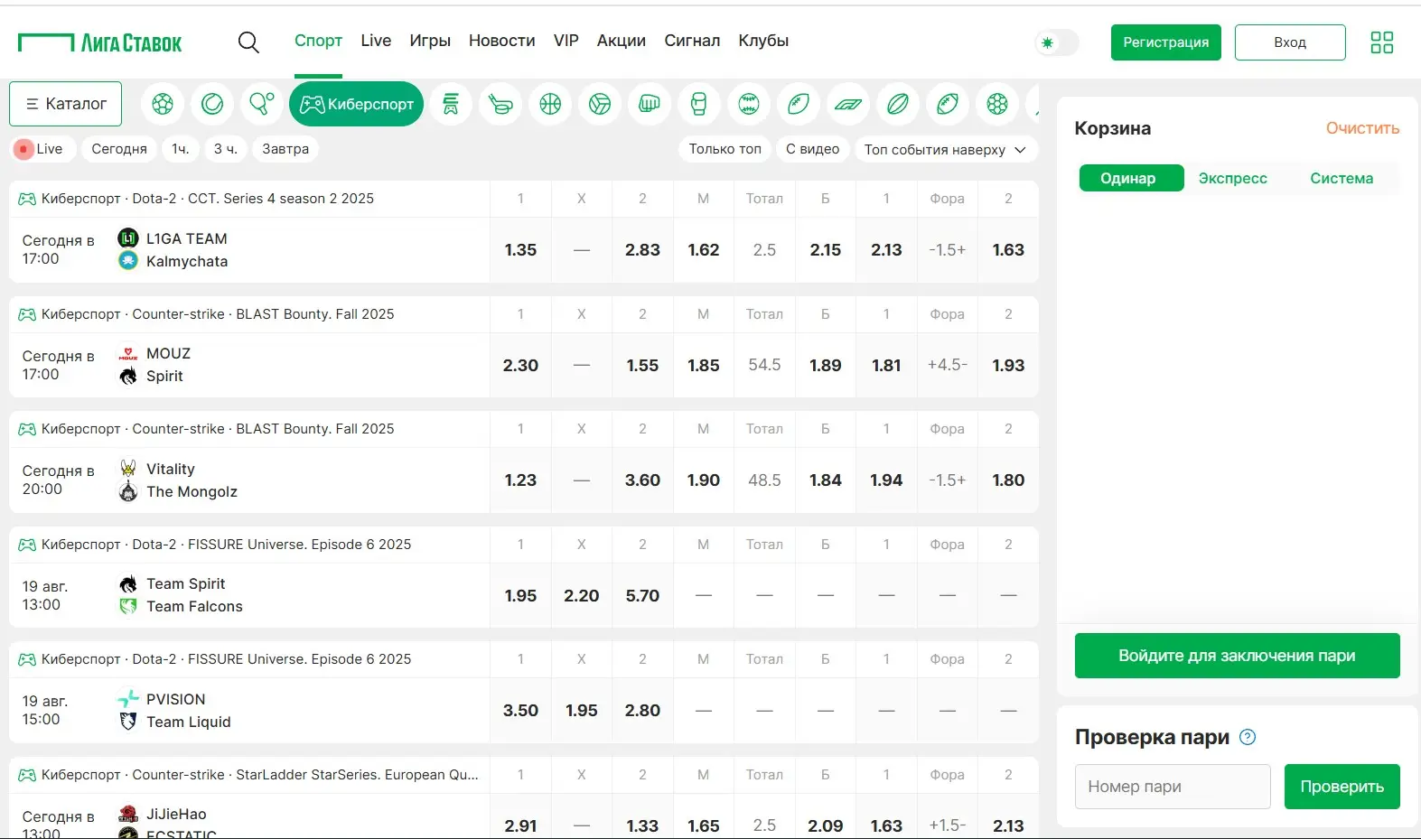Switch to the Экспресс bet tab
Screen dimensions: 1421x839
tap(1232, 178)
